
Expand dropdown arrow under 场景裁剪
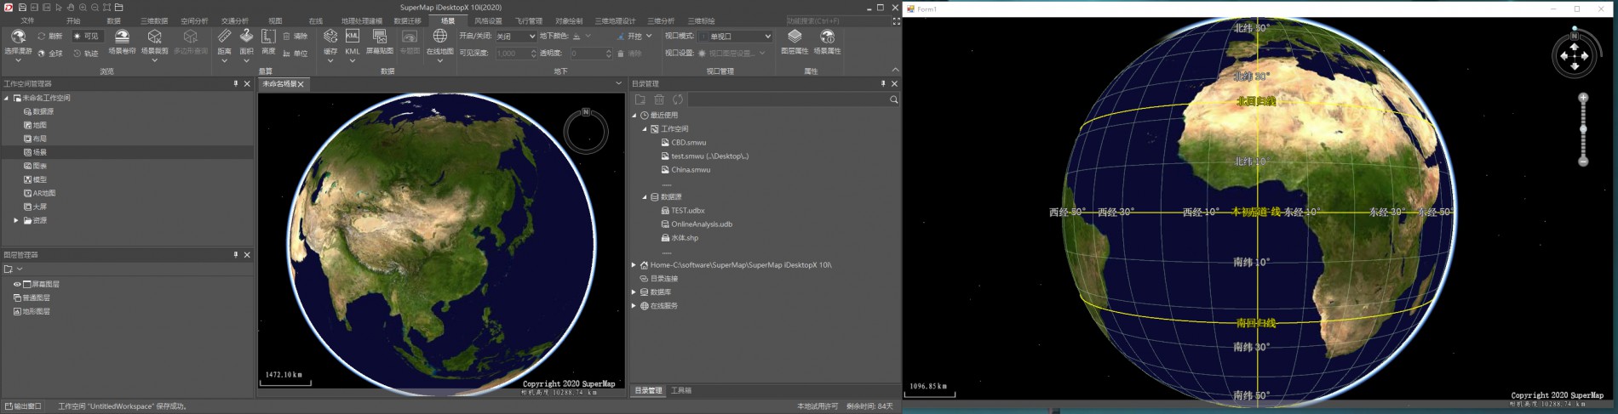point(154,61)
